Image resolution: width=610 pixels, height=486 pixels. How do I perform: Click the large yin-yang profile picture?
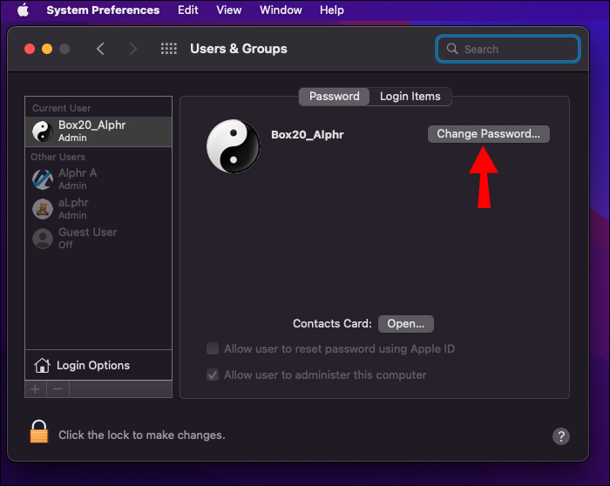(x=234, y=146)
